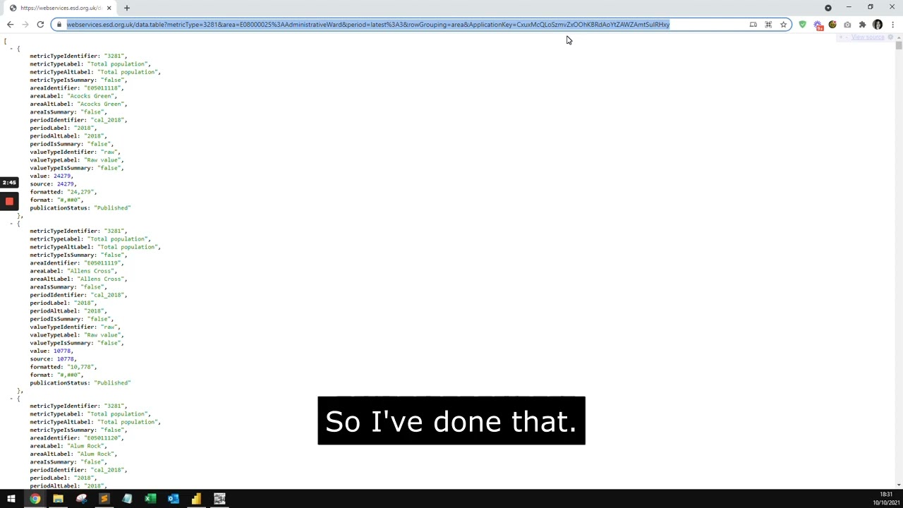Click the browser forward arrow
The image size is (903, 508).
pyautogui.click(x=25, y=25)
